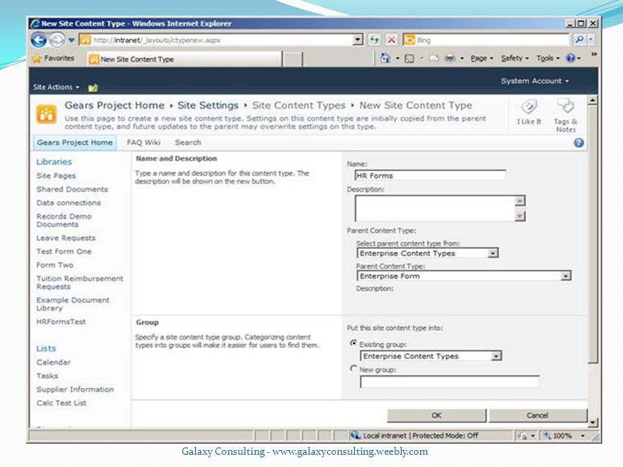The height and width of the screenshot is (467, 623).
Task: Open the address bar history dropdown
Action: [358, 40]
